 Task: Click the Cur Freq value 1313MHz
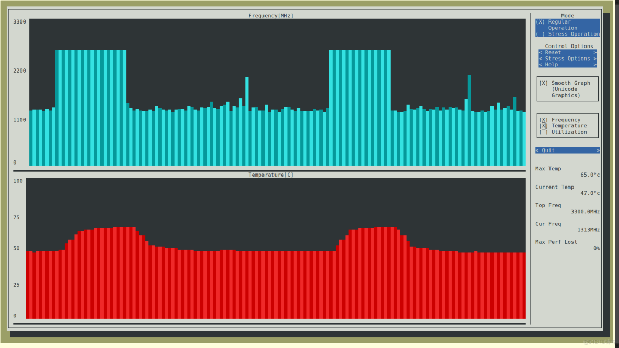pyautogui.click(x=588, y=230)
